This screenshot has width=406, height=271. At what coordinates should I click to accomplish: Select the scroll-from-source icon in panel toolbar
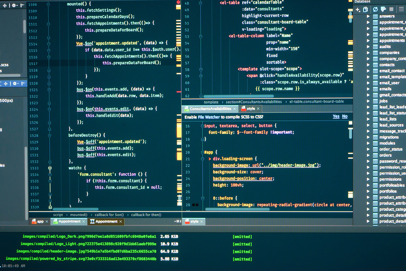coord(22,5)
